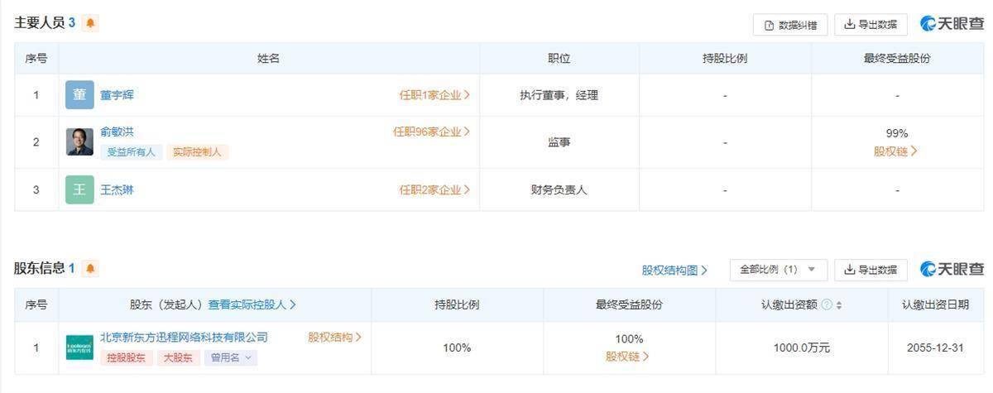
Task: Click the help icon beside 认缴出资额
Action: 827,305
